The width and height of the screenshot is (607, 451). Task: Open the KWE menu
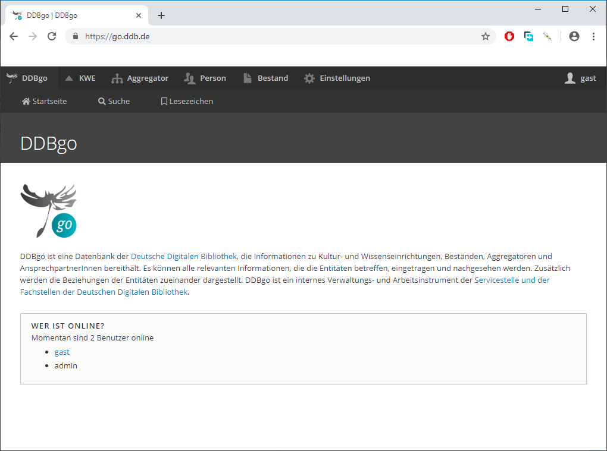(x=80, y=78)
